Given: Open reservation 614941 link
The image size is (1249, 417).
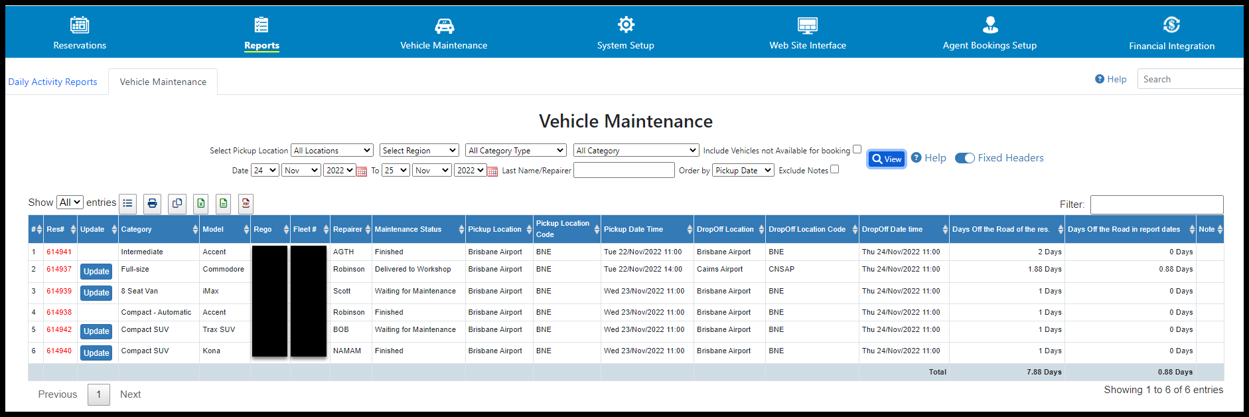Looking at the screenshot, I should coord(59,252).
